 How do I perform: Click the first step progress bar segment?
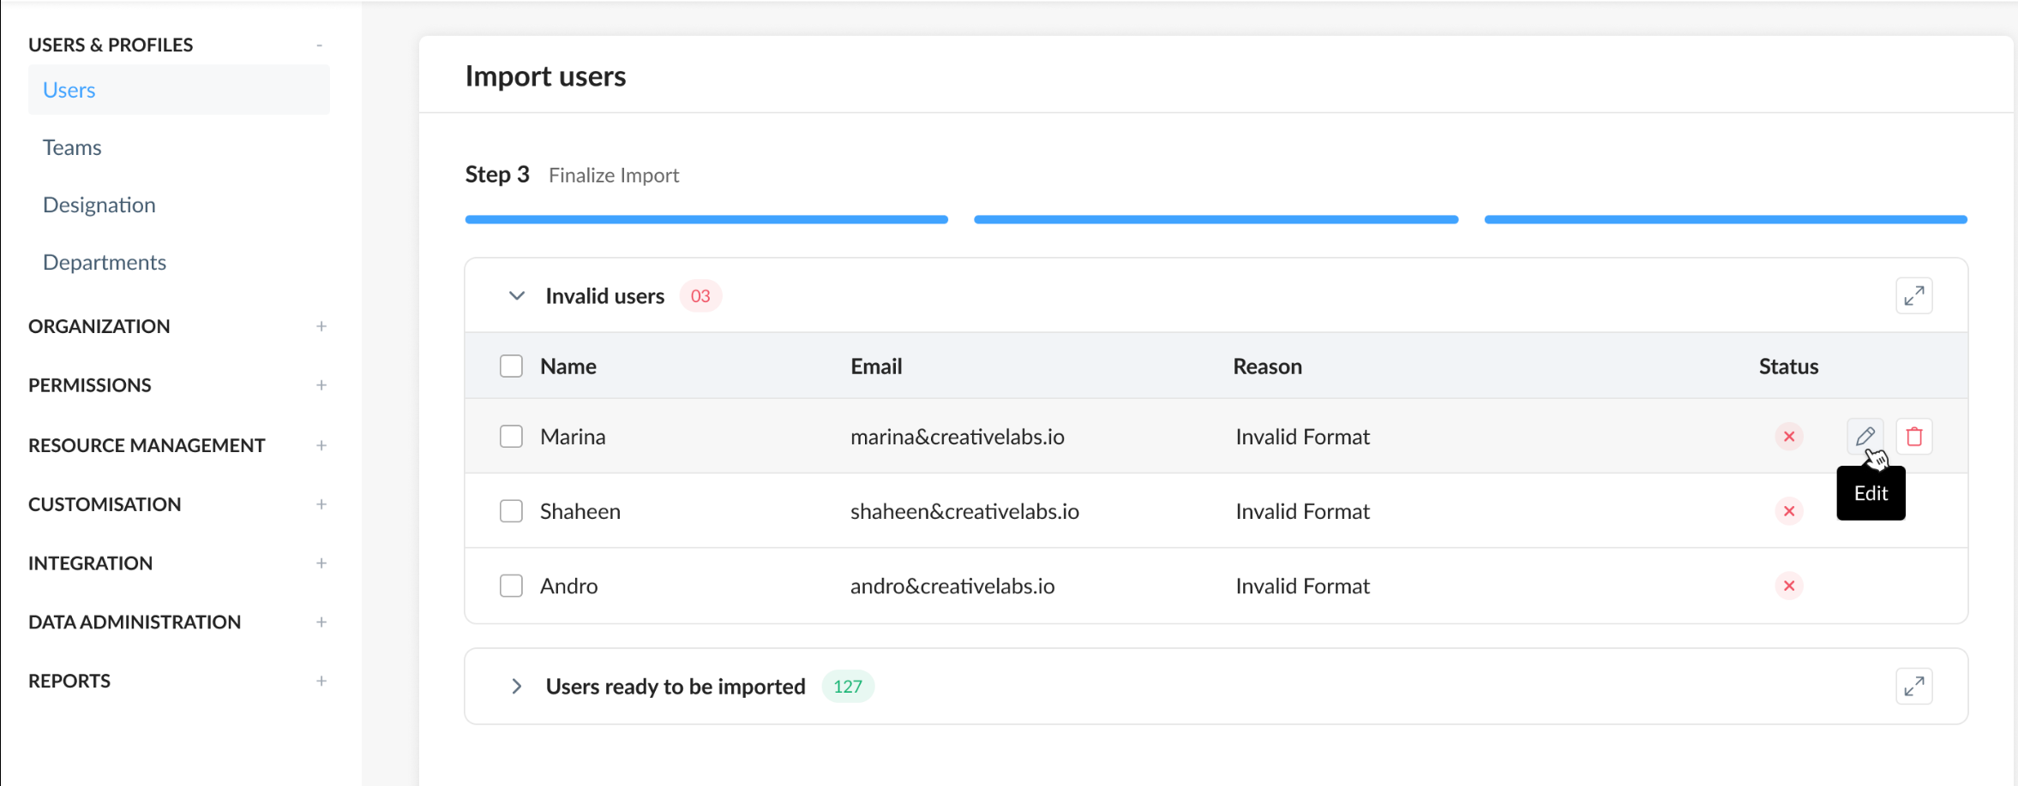coord(706,220)
